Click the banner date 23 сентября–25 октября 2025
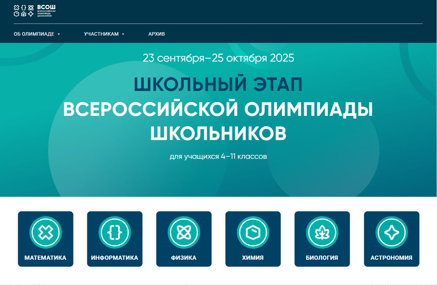The height and width of the screenshot is (285, 437). pos(218,58)
